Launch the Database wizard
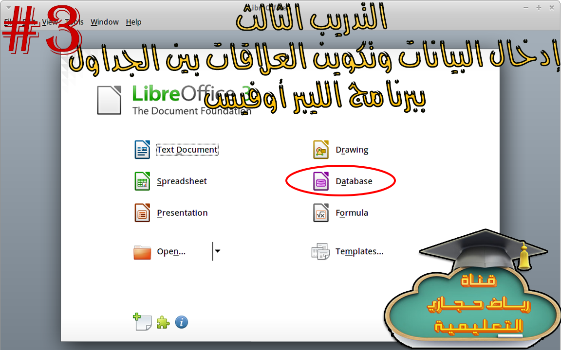561x350 pixels. 354,181
